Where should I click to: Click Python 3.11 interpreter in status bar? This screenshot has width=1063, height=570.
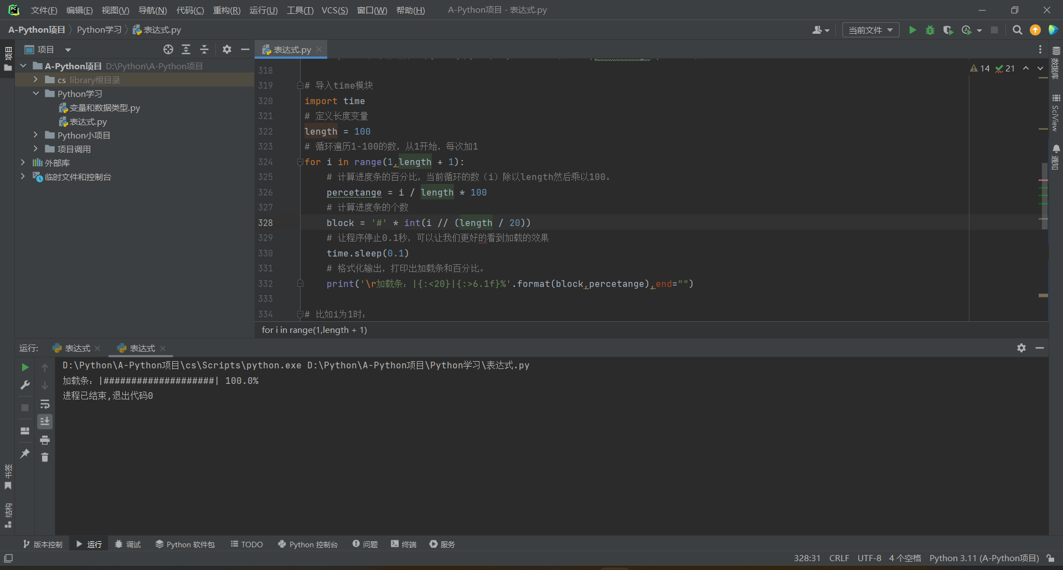tap(984, 558)
